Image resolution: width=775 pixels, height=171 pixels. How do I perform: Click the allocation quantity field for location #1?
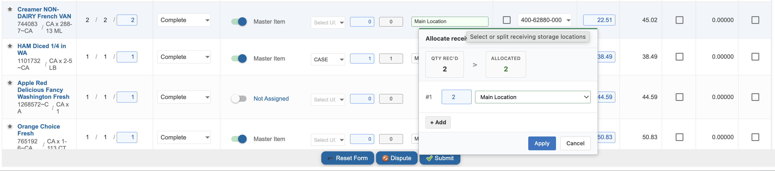456,97
